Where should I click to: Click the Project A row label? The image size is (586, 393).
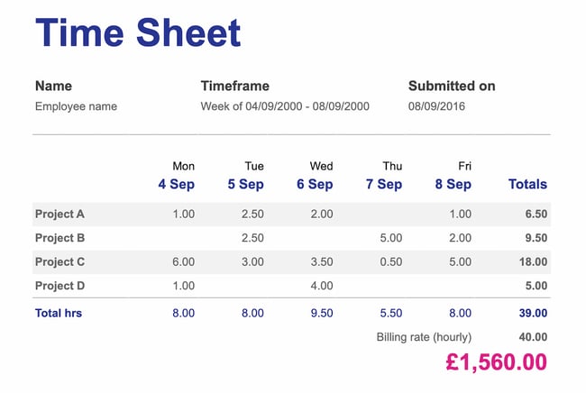(60, 215)
